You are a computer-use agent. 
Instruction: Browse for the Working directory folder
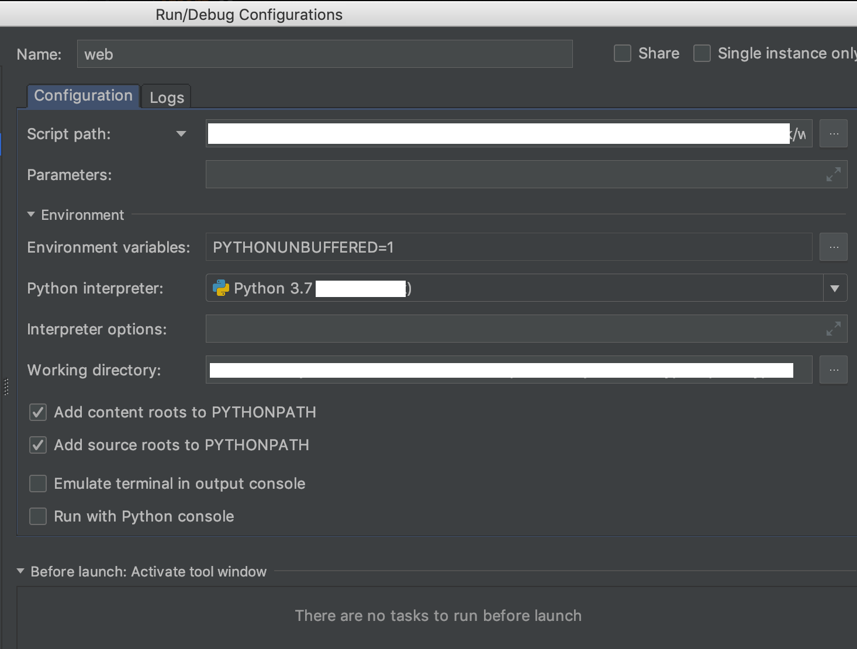click(x=833, y=370)
